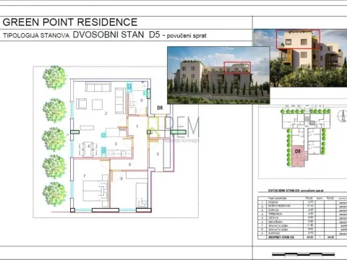Click the 'DVOSOBNI STAN D5' area table title

click(x=296, y=191)
